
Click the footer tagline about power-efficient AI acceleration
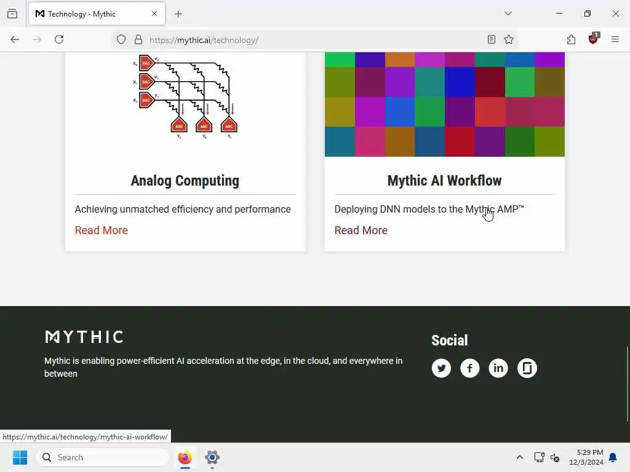click(x=223, y=368)
